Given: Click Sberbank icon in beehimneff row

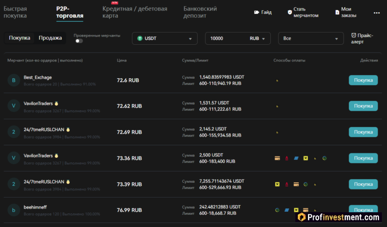Looking at the screenshot, I should pos(277,210).
